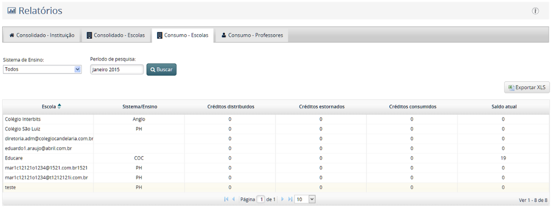Export table with Exportar XLS button

(527, 87)
